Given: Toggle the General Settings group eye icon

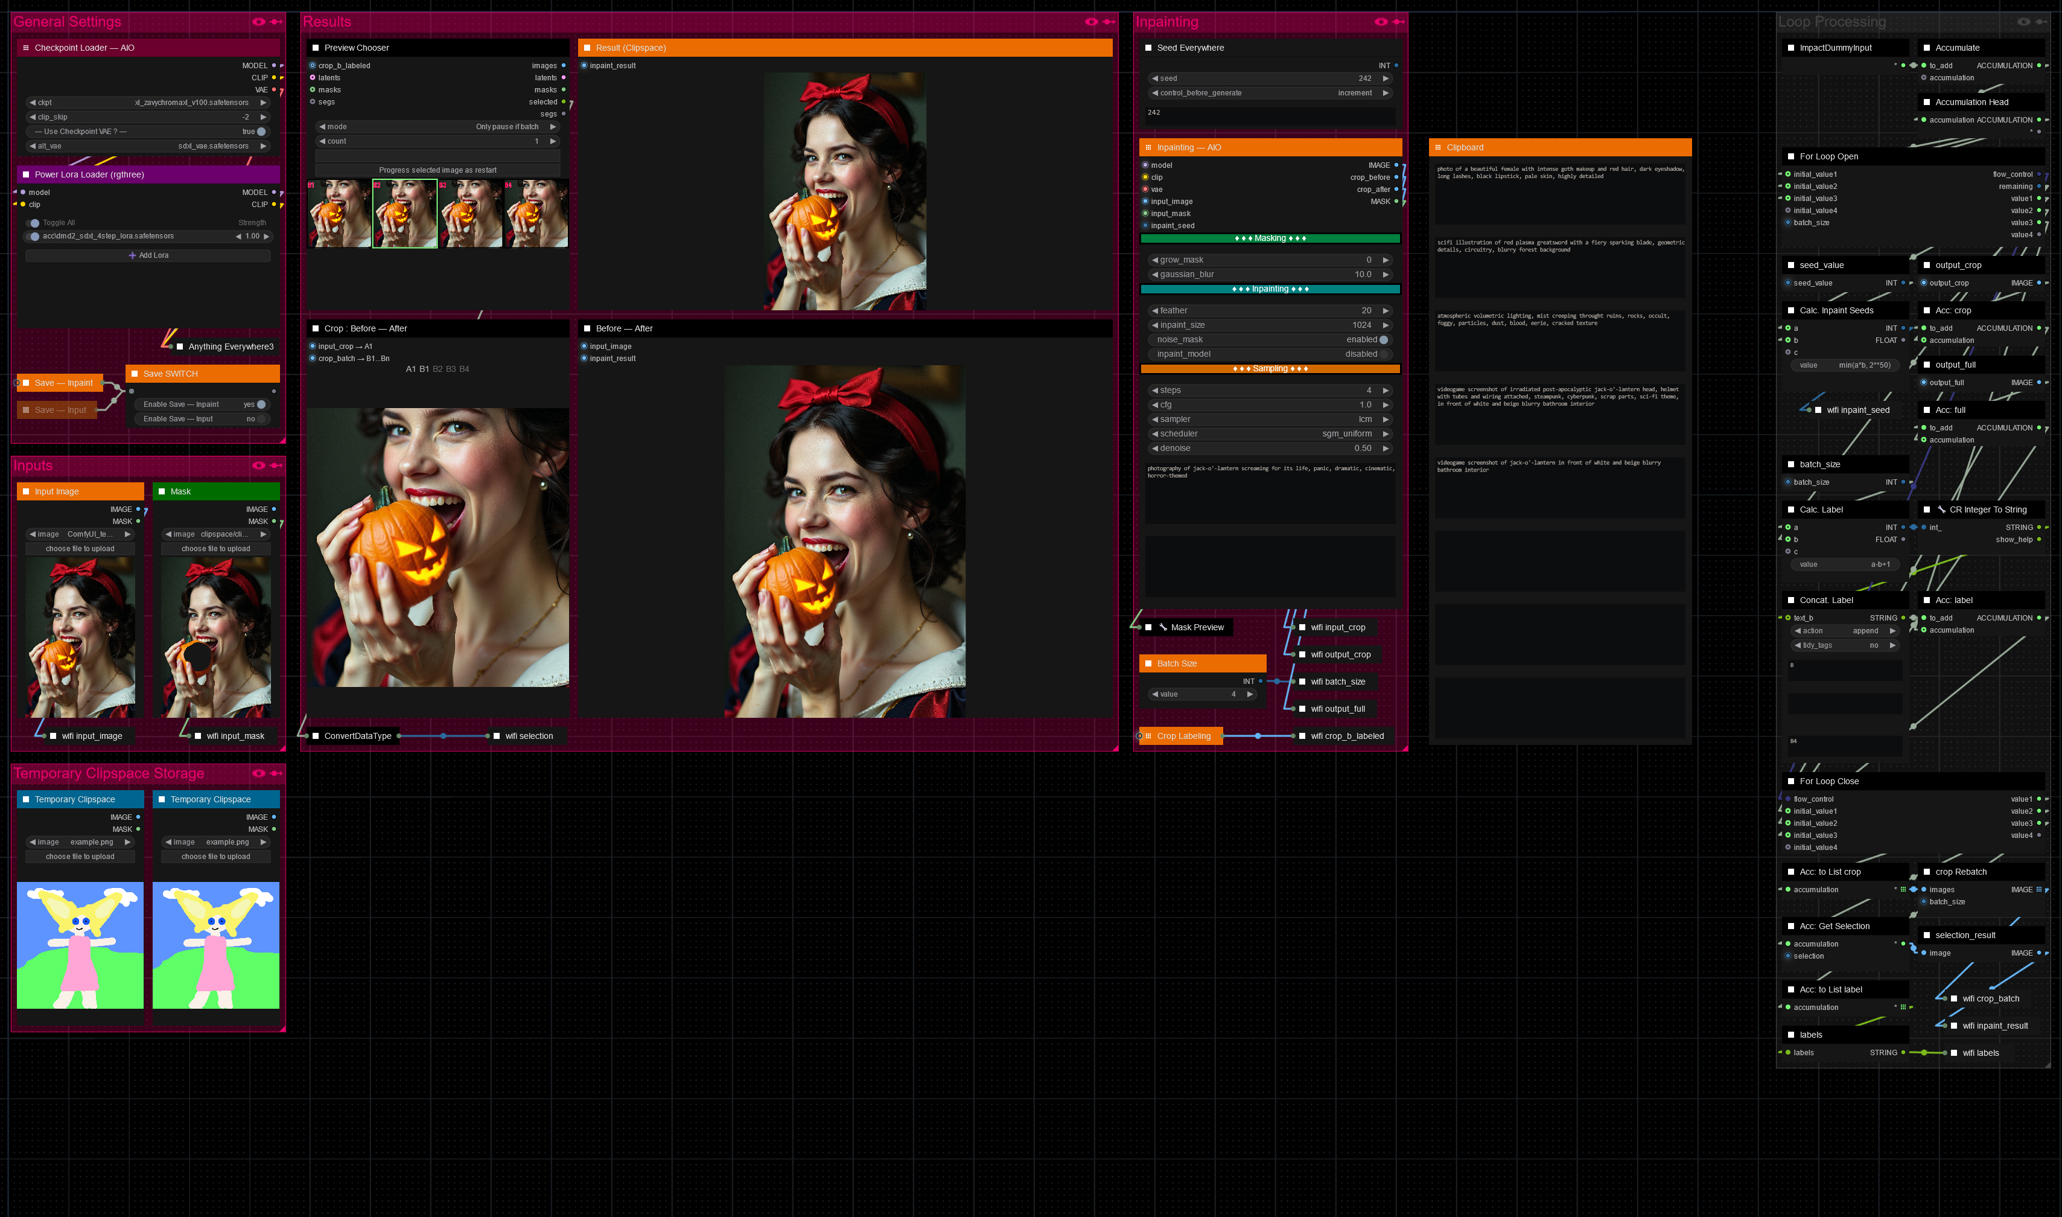Looking at the screenshot, I should click(258, 22).
